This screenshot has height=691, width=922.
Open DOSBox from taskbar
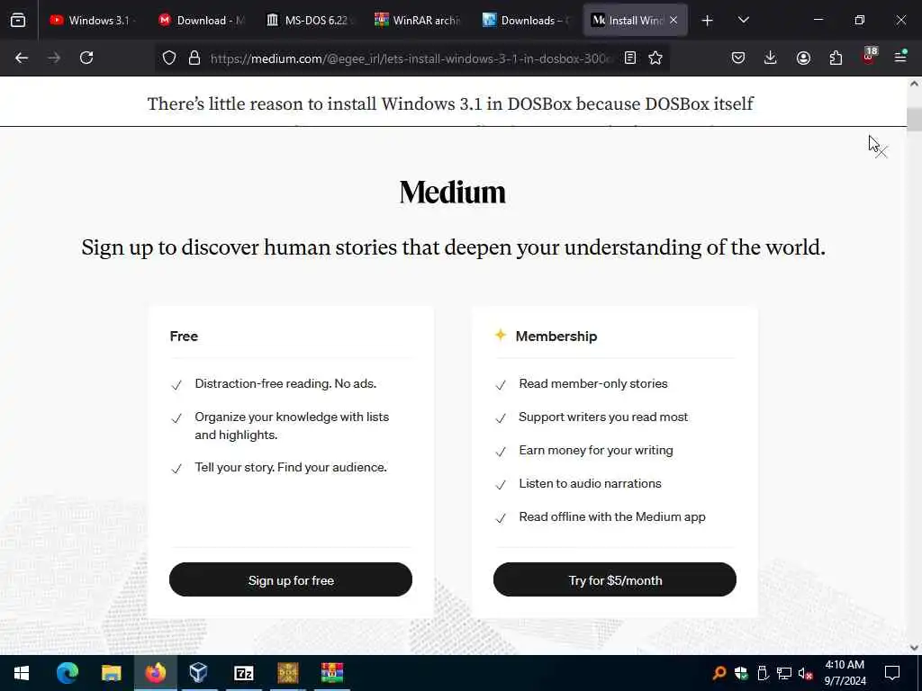coord(287,673)
